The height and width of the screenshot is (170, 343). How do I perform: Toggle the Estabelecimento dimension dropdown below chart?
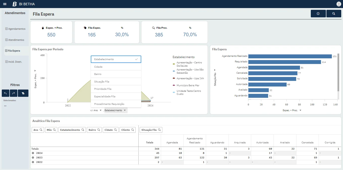coord(116,110)
